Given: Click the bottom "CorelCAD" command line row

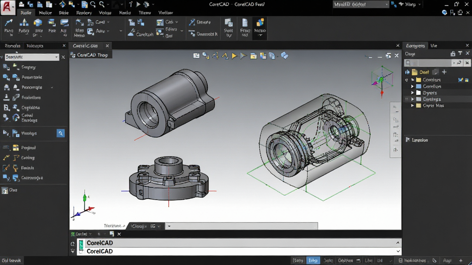Looking at the screenshot, I should 239,251.
